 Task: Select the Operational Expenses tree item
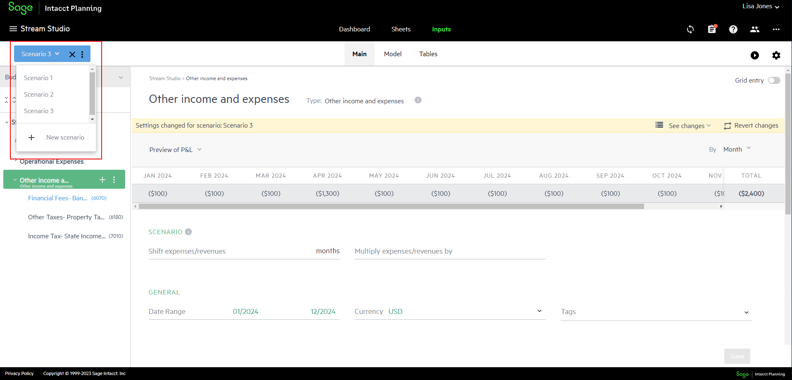point(52,161)
